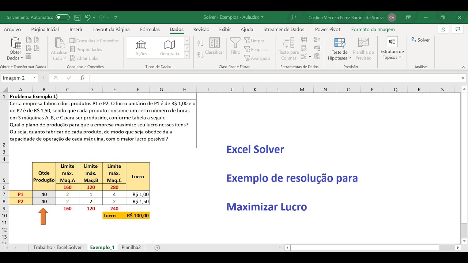Click Manage Data Model icon
Viewport: 468px width, 263px height.
pos(317,56)
